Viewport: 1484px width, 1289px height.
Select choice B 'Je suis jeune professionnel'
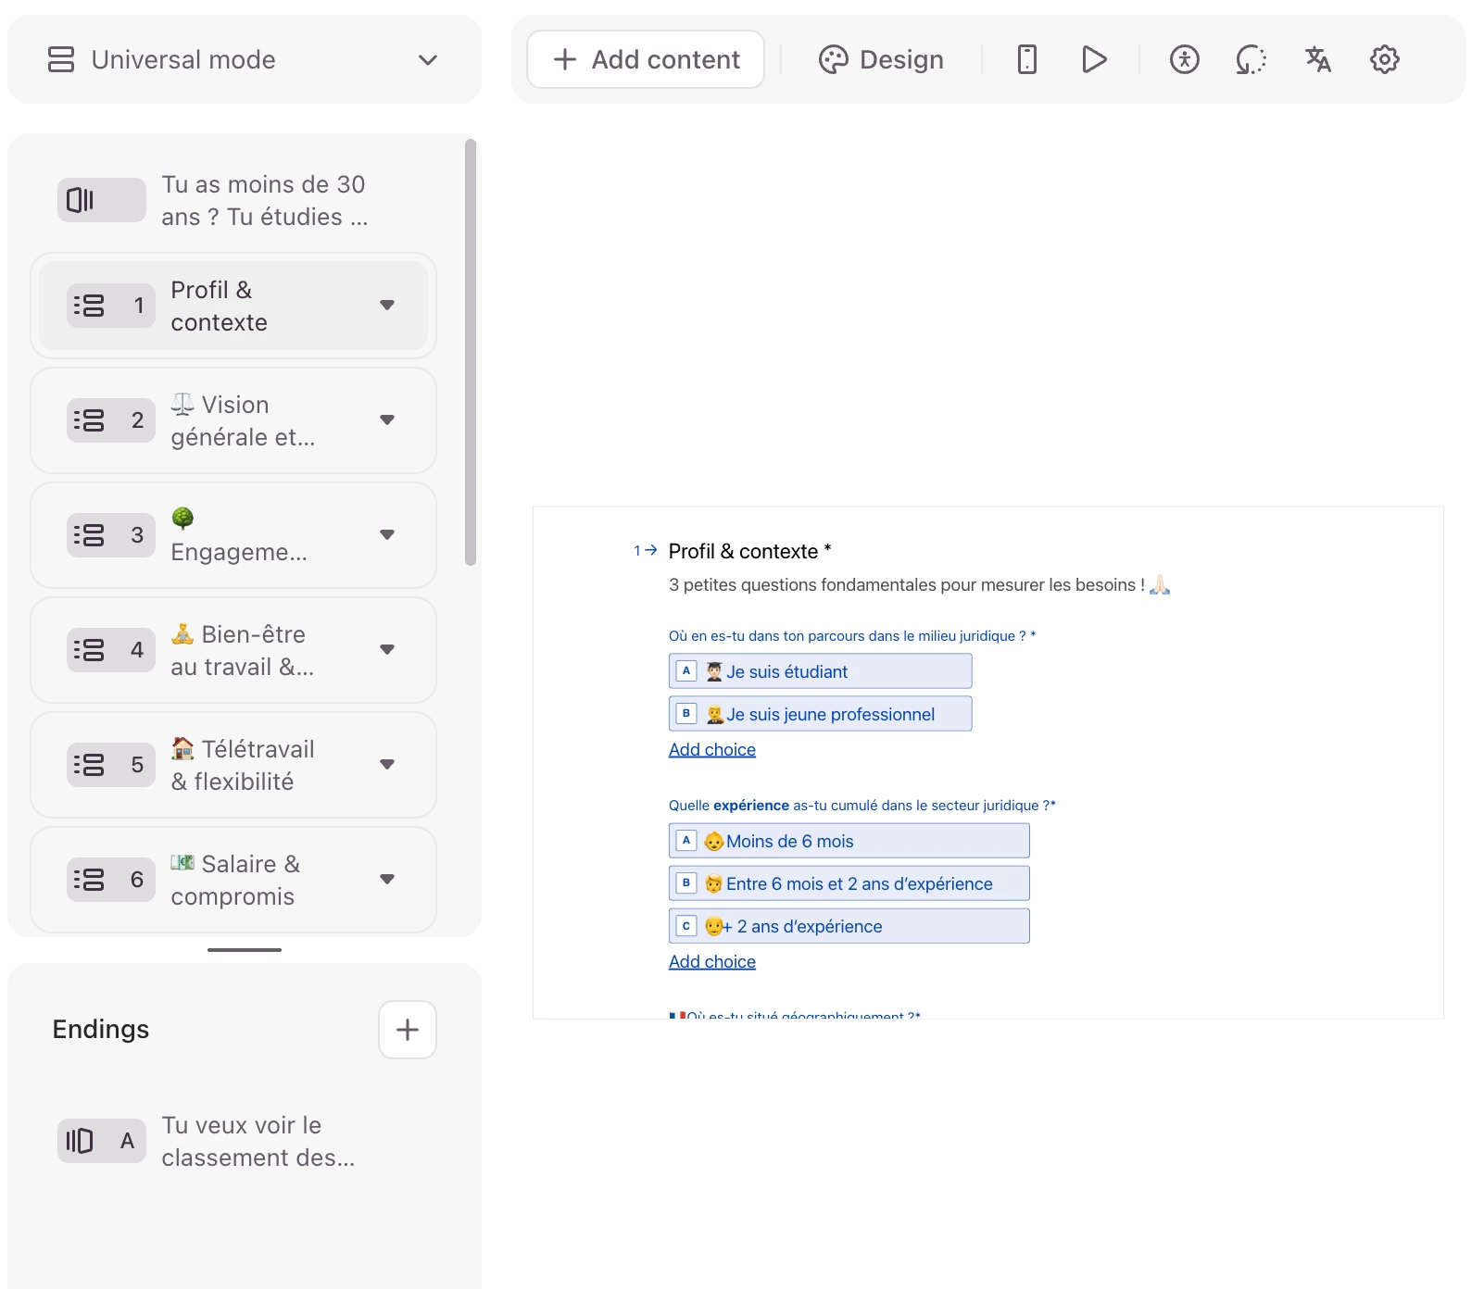tap(820, 714)
